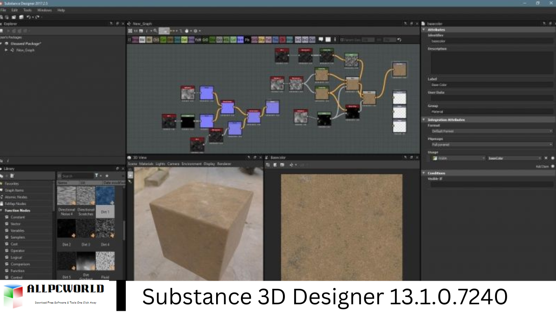Open the Environment menu in 3D View
Screen dimensions: 556x312
coord(192,164)
